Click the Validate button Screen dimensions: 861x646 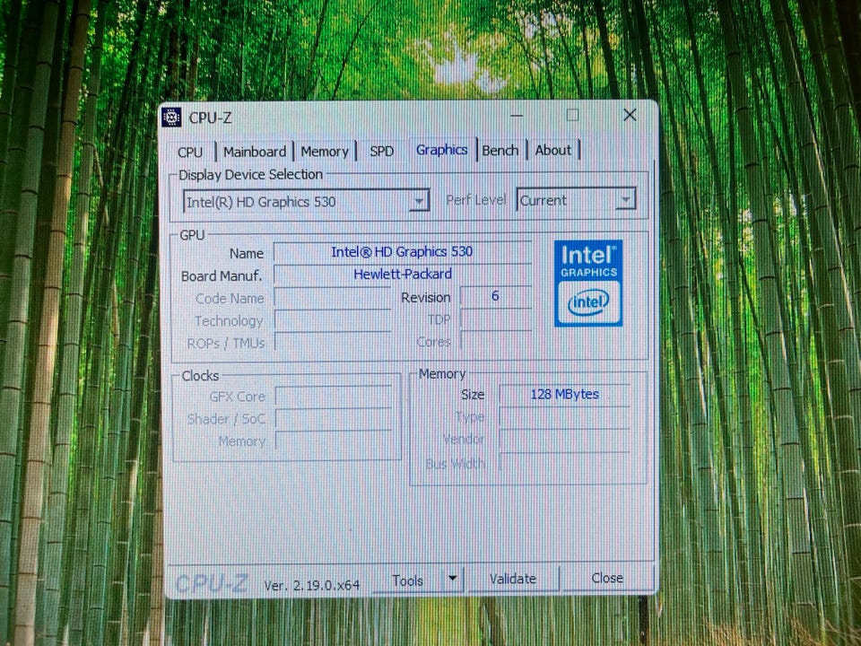[x=513, y=579]
